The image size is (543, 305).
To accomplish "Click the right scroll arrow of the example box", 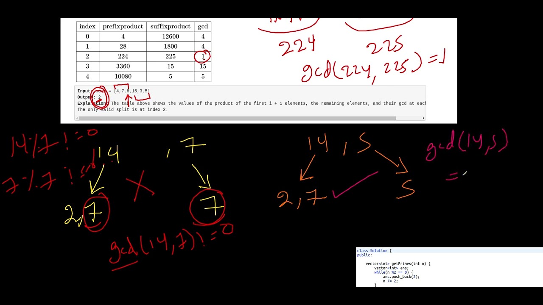I will coord(423,118).
